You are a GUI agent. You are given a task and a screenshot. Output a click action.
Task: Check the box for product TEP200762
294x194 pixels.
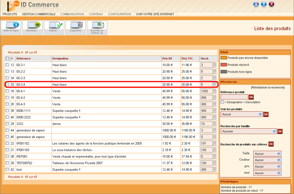[7, 163]
